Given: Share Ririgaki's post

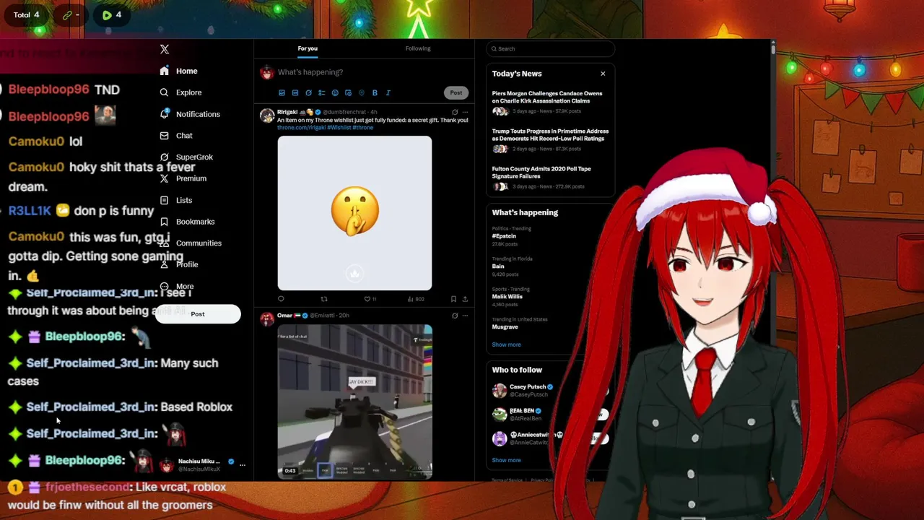Looking at the screenshot, I should click(465, 299).
